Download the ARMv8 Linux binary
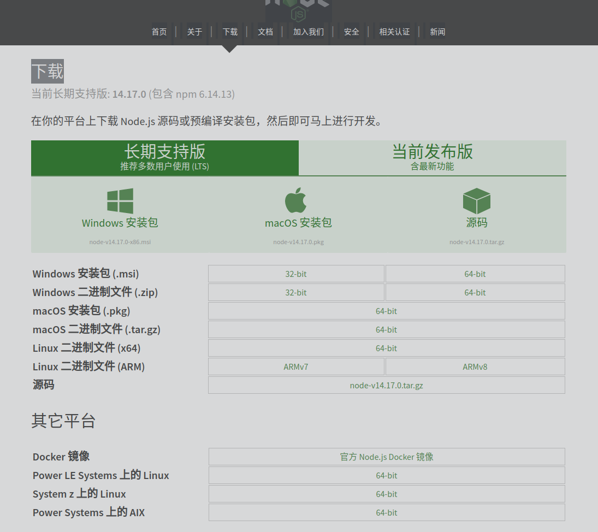Viewport: 598px width, 532px height. tap(475, 367)
